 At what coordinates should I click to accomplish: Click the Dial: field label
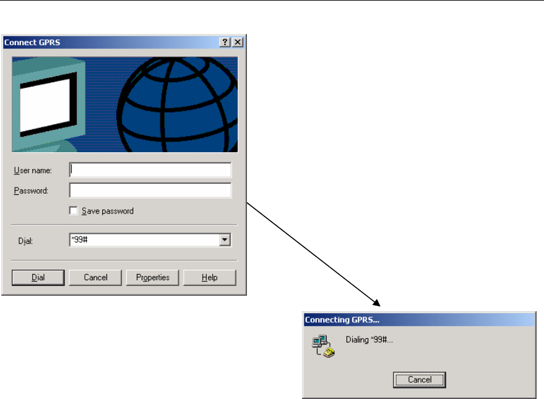coord(25,241)
